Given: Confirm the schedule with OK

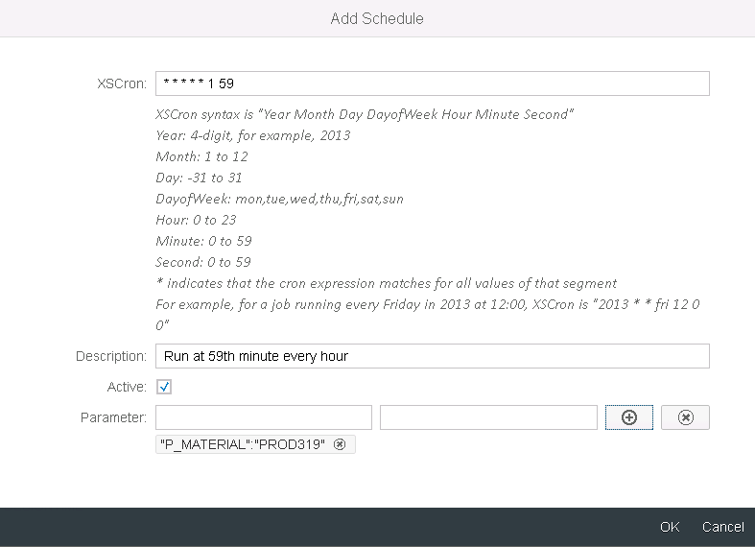Looking at the screenshot, I should (x=670, y=527).
